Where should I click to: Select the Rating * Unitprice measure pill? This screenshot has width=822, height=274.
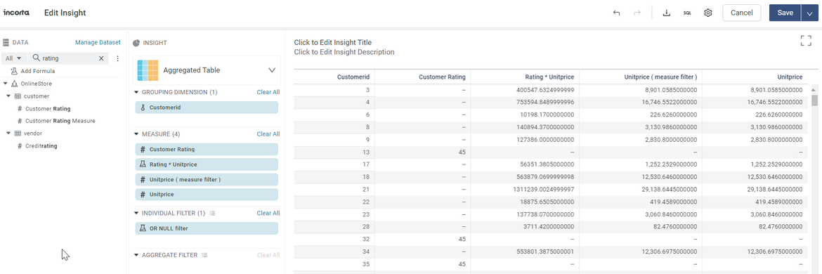(x=207, y=164)
